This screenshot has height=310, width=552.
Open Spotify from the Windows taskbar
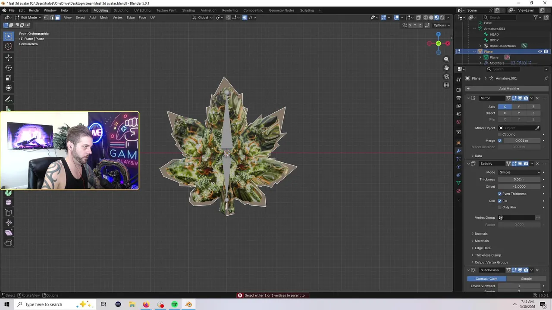click(175, 305)
